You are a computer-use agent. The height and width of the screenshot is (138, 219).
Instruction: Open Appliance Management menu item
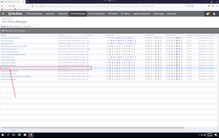pyautogui.click(x=142, y=14)
